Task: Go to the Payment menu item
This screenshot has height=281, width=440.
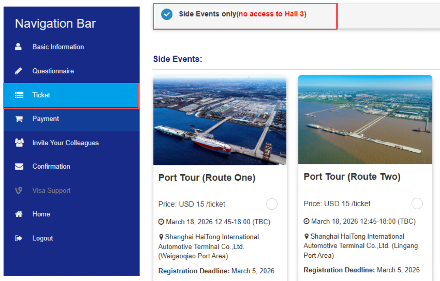Action: click(45, 119)
